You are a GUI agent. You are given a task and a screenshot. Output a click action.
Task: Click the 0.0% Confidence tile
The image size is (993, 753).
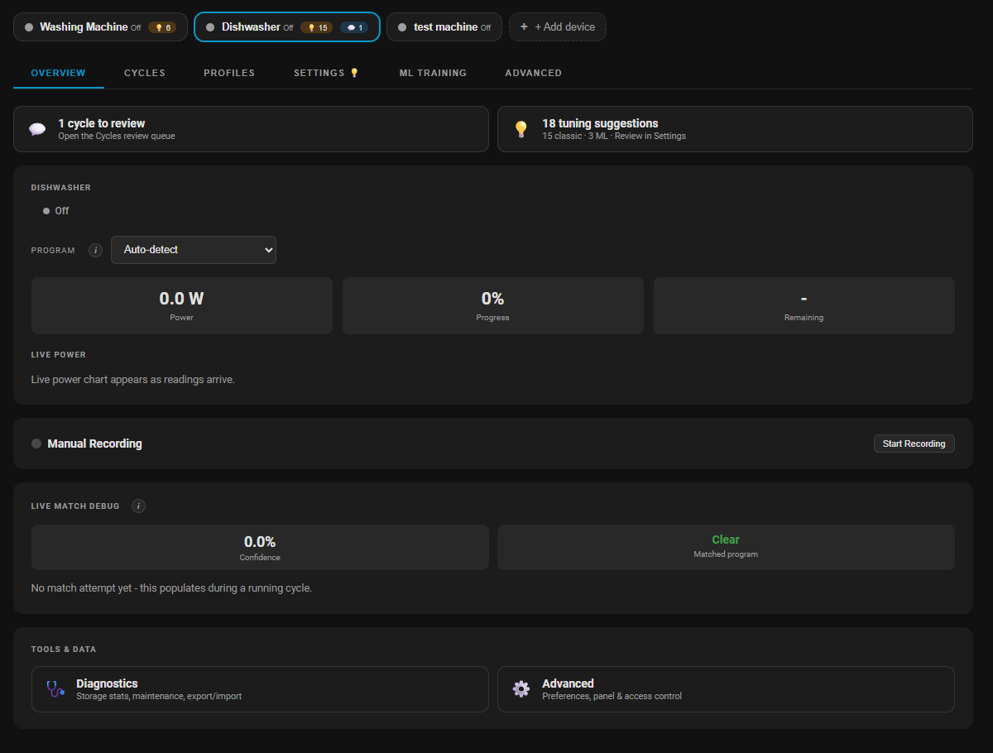(260, 547)
